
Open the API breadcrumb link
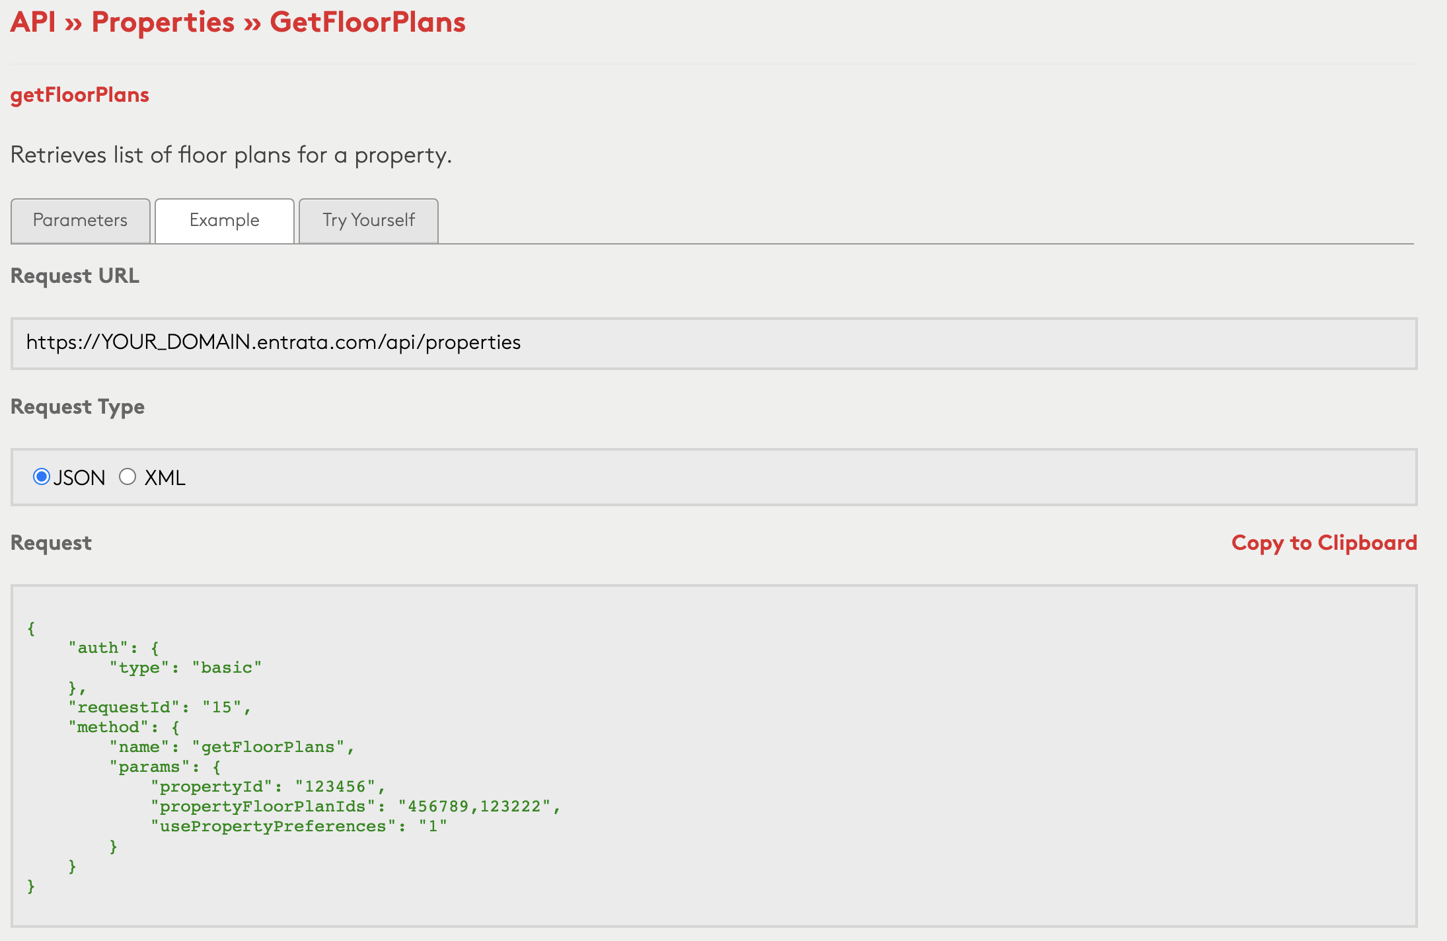[33, 22]
